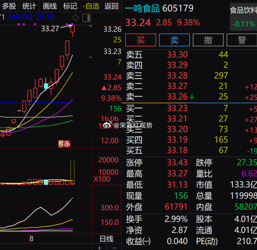Click current price 33.24 header
The height and width of the screenshot is (250, 257).
[138, 23]
